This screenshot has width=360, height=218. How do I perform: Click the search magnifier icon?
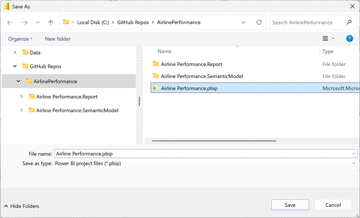click(349, 22)
